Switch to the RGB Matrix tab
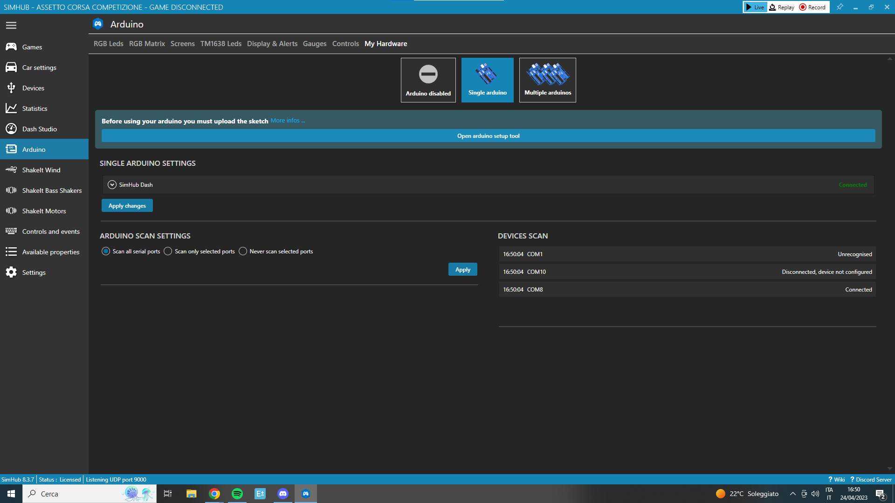Viewport: 895px width, 503px height. click(x=147, y=44)
